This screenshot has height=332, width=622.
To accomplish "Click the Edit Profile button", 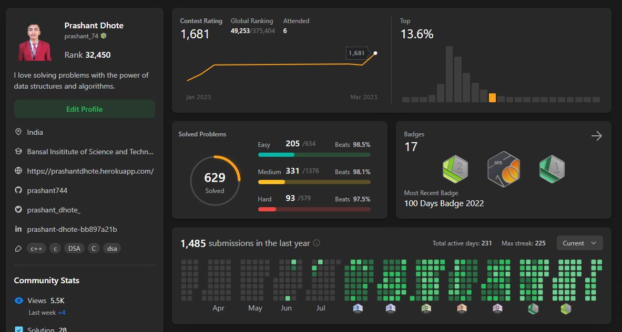I will 85,109.
